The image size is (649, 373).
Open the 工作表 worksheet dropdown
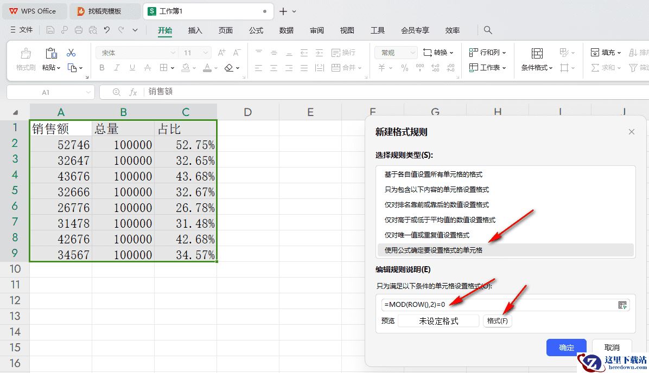(488, 67)
